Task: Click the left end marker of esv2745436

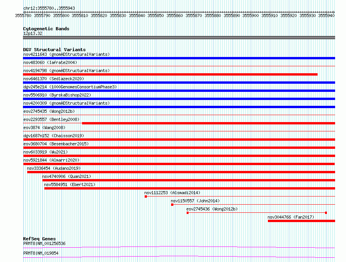Action: (x=187, y=213)
